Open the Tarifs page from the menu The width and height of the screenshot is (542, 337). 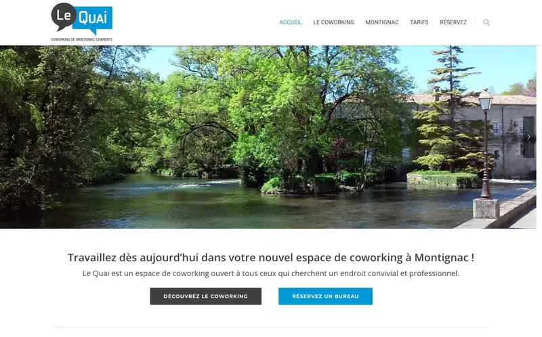tap(419, 22)
